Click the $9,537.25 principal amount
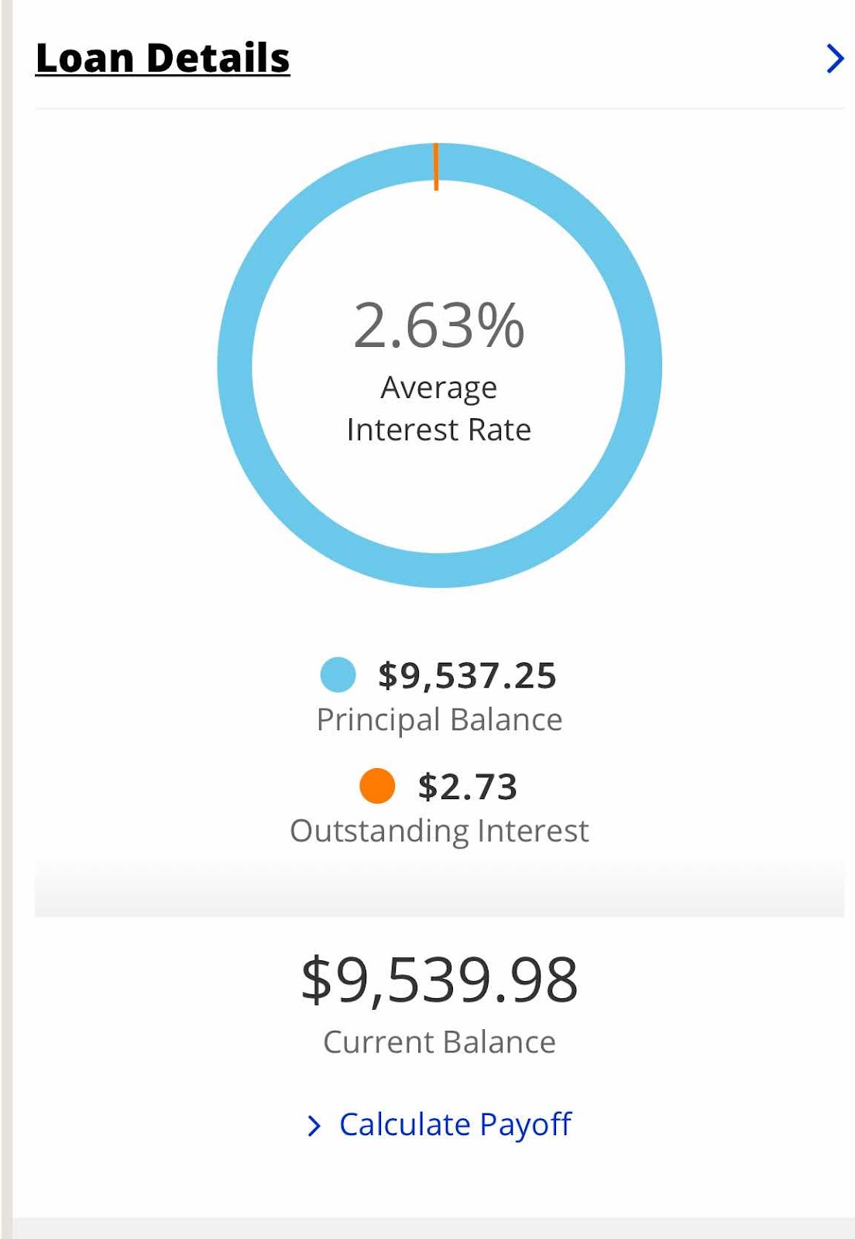 pyautogui.click(x=467, y=675)
